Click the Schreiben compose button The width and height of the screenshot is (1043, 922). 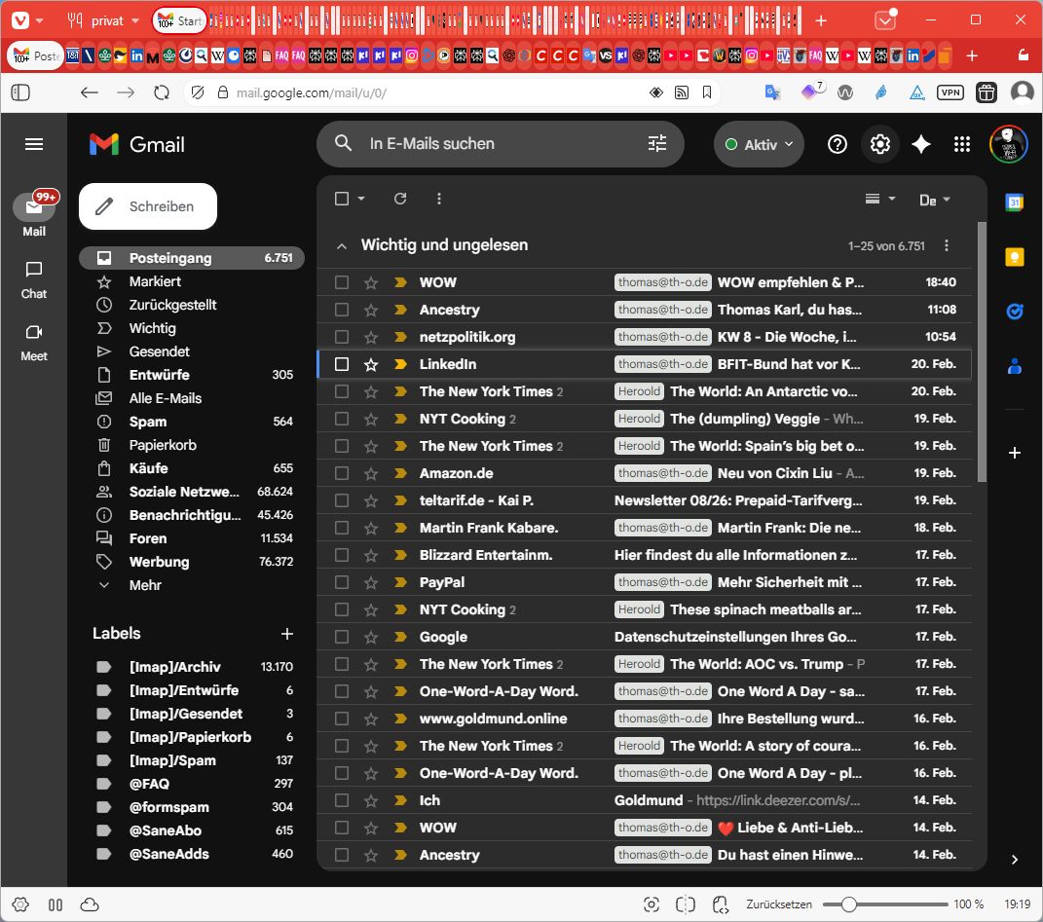(x=148, y=206)
